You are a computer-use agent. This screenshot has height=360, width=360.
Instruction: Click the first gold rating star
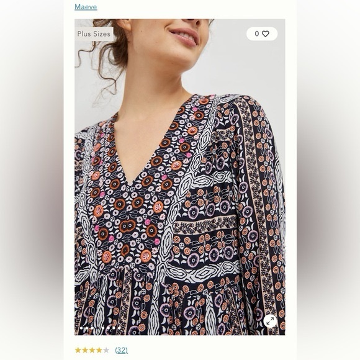78,350
